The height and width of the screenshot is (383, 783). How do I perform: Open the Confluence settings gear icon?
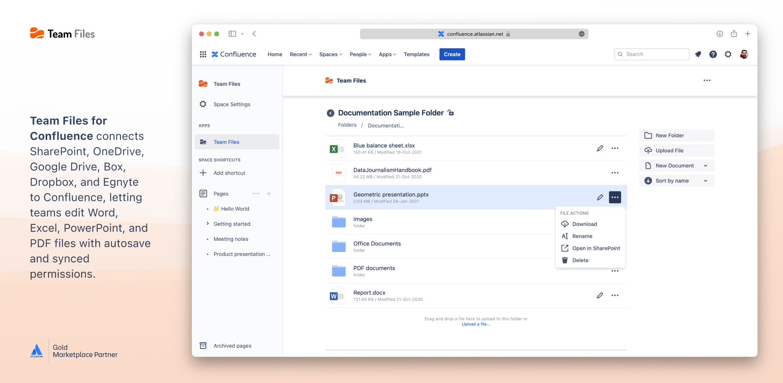(728, 54)
